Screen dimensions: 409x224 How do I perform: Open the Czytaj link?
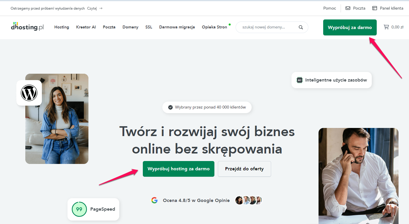(x=92, y=8)
